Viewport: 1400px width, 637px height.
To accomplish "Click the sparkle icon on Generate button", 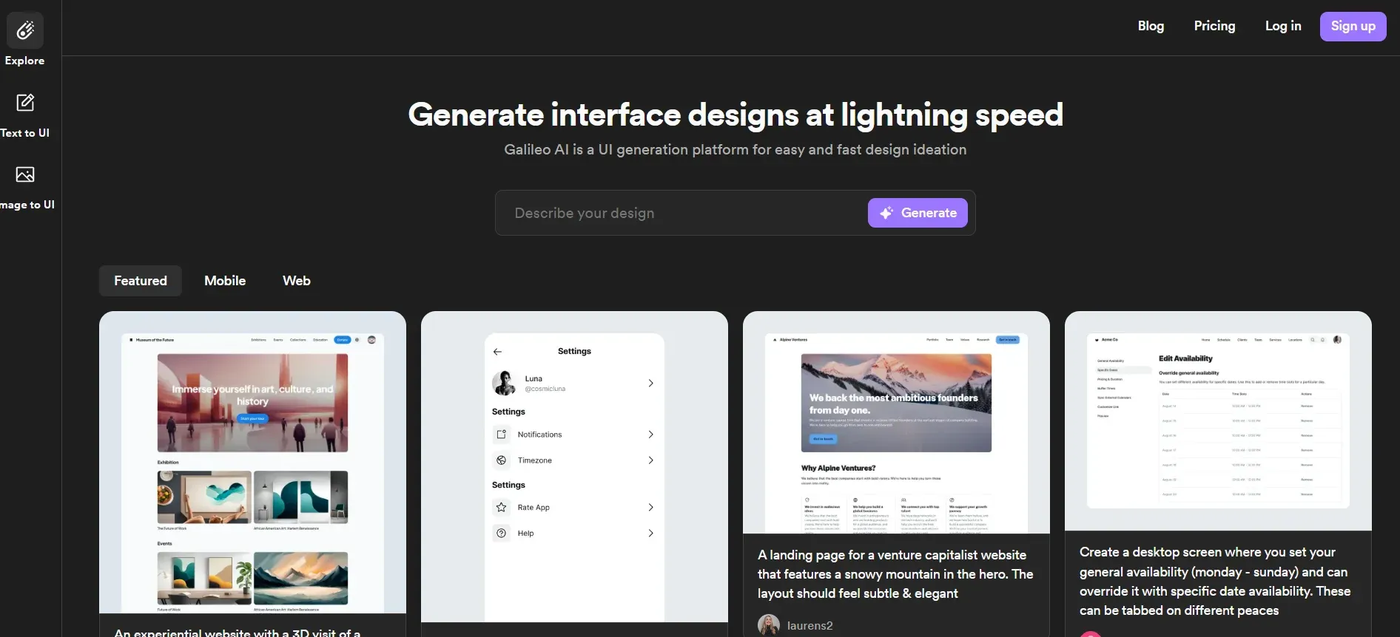I will (x=886, y=213).
